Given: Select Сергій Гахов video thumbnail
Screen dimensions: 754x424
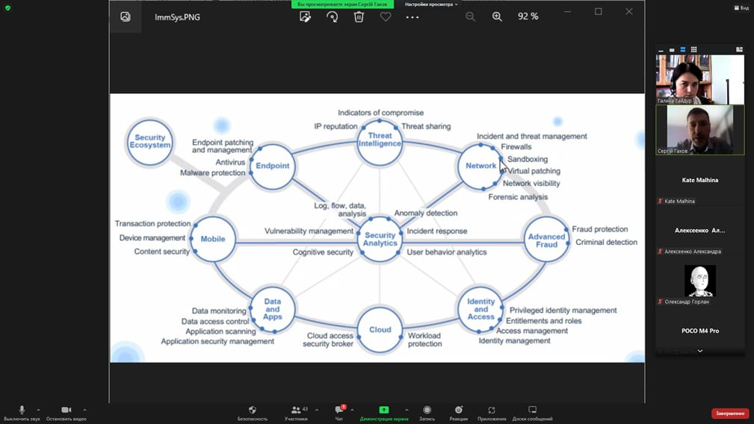Looking at the screenshot, I should pos(699,130).
